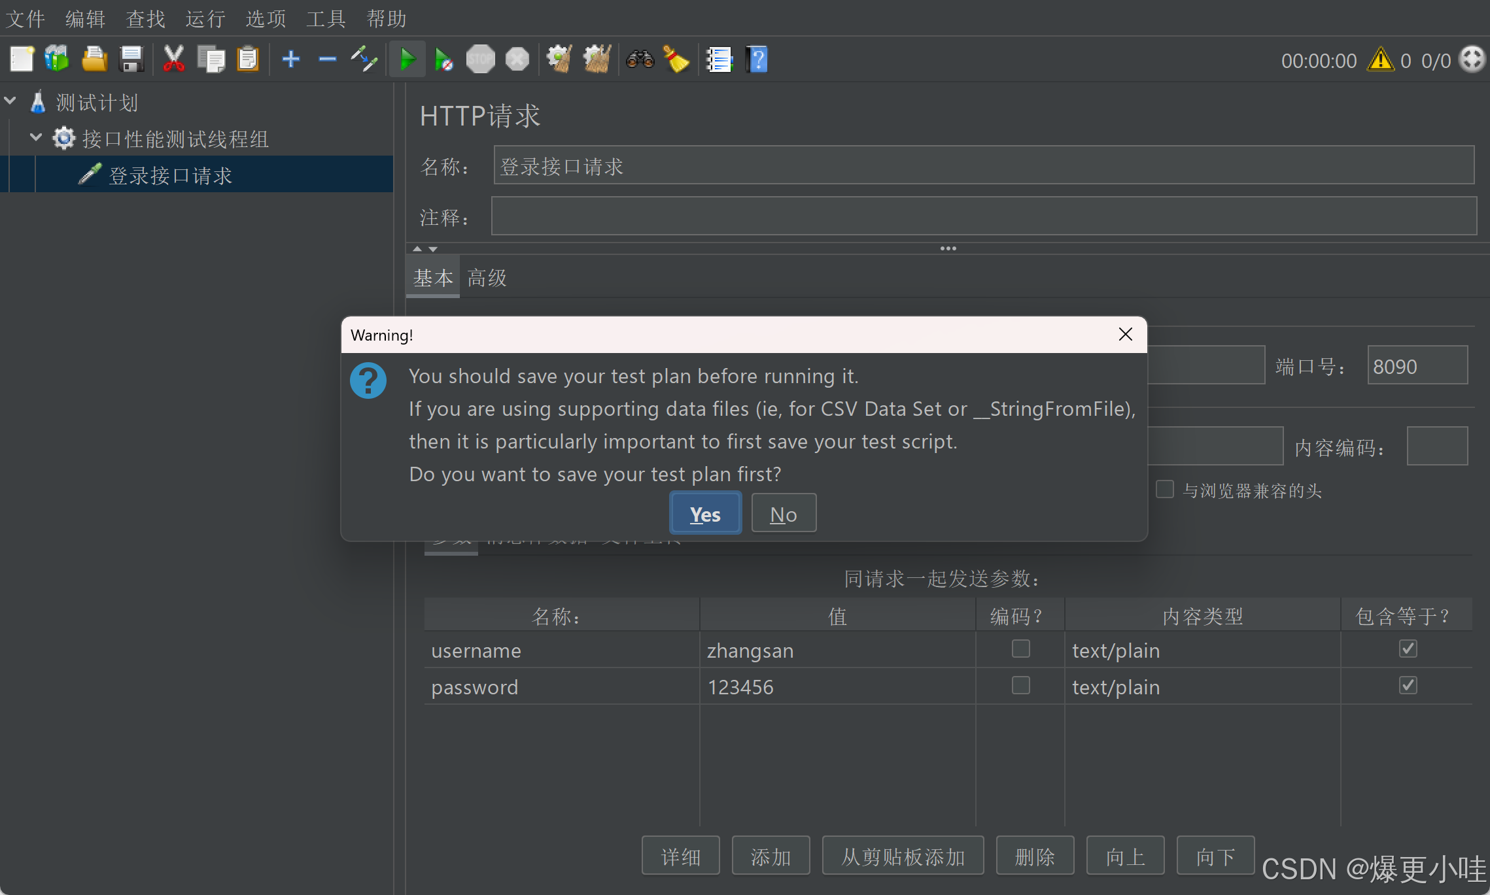The height and width of the screenshot is (895, 1490).
Task: Open the 运行 menu
Action: (205, 18)
